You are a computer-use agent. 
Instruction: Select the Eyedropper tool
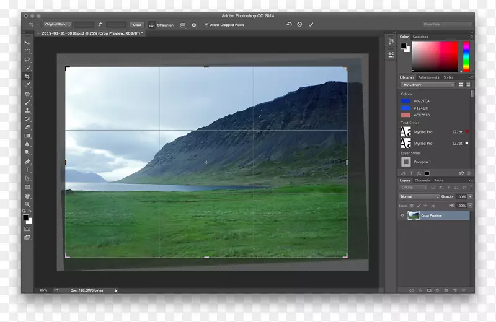27,85
